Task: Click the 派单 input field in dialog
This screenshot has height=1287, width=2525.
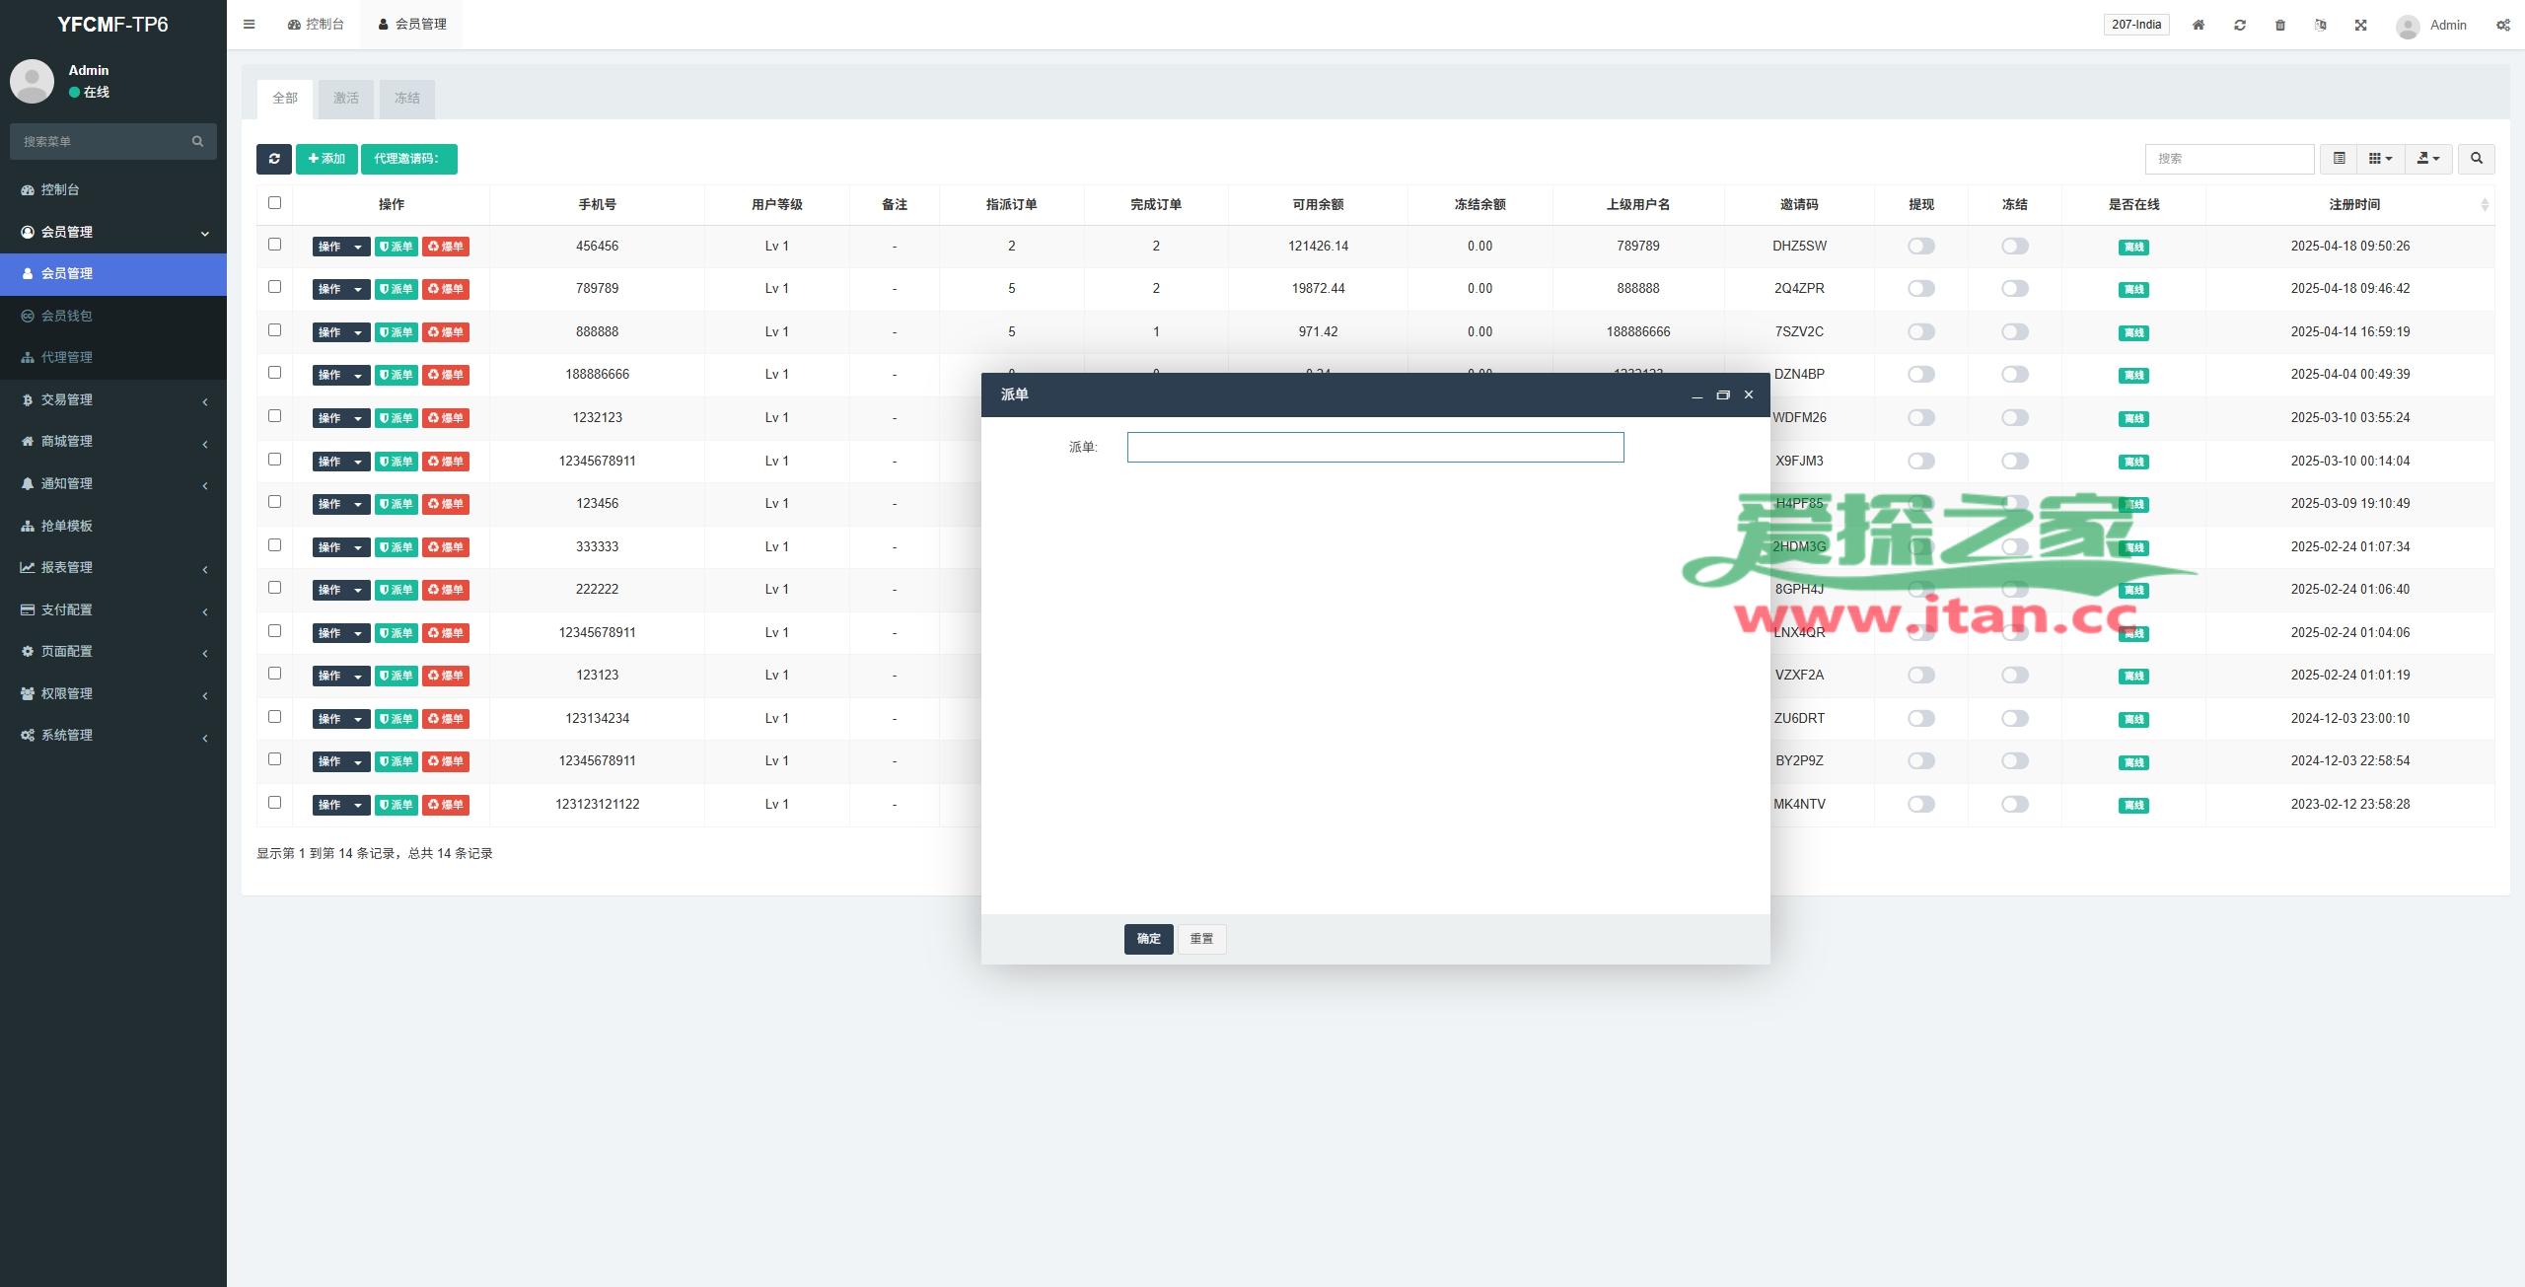Action: point(1375,448)
